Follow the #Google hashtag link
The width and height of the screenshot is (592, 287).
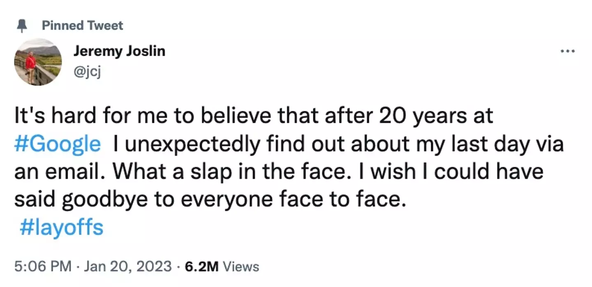57,144
